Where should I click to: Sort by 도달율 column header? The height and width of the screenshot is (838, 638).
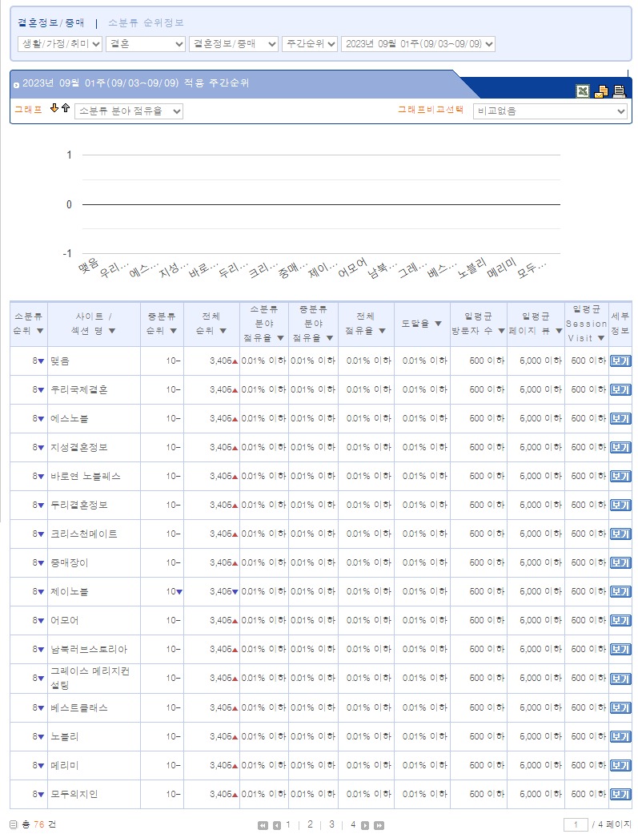421,323
